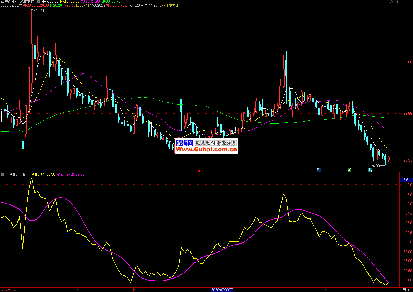
Task: Expand the 个股资金生命 indicator dropdown
Action: 3,174
